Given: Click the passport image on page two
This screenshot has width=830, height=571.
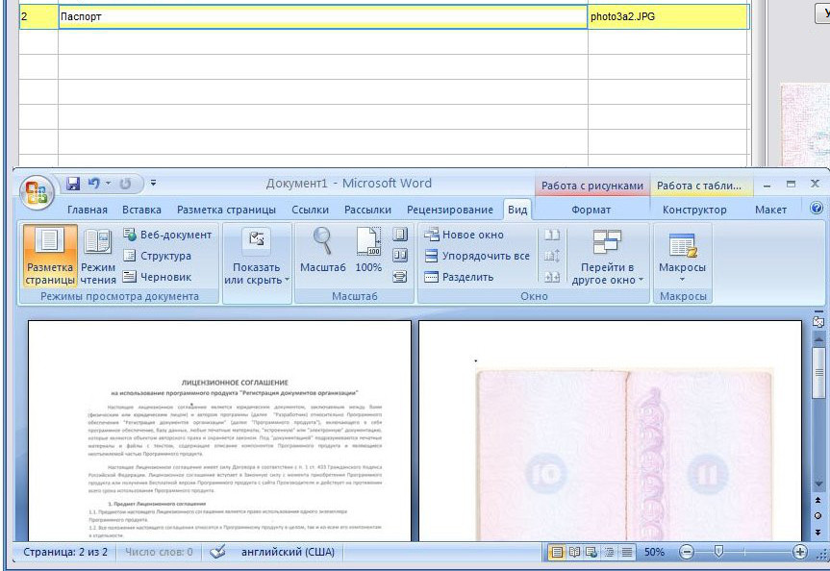Looking at the screenshot, I should pyautogui.click(x=624, y=454).
